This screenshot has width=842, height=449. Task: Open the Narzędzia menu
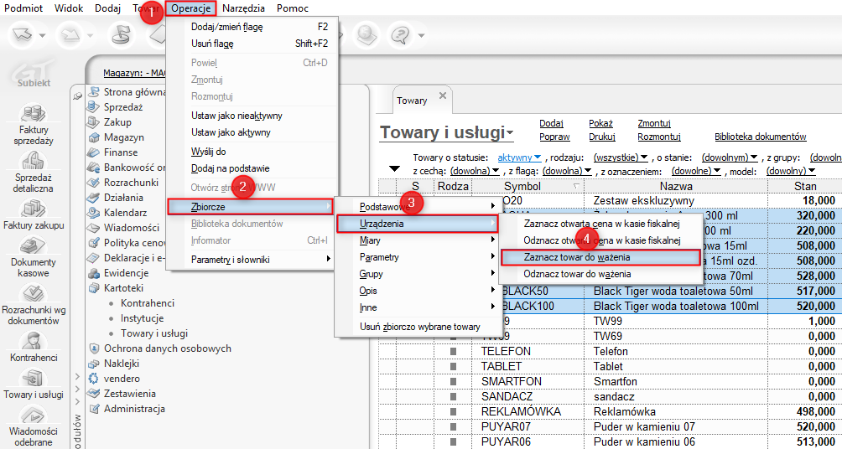243,8
